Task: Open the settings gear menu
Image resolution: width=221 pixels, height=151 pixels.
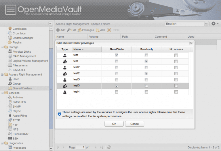Action: tap(213, 24)
